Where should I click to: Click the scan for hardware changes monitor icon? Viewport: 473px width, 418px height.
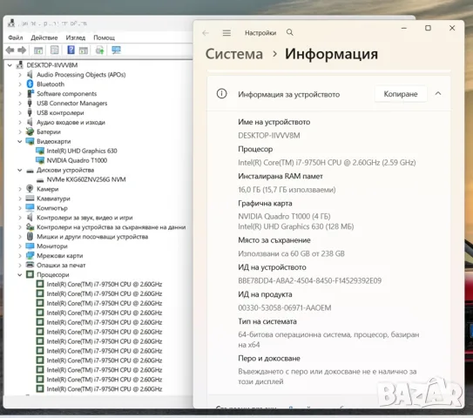point(116,50)
